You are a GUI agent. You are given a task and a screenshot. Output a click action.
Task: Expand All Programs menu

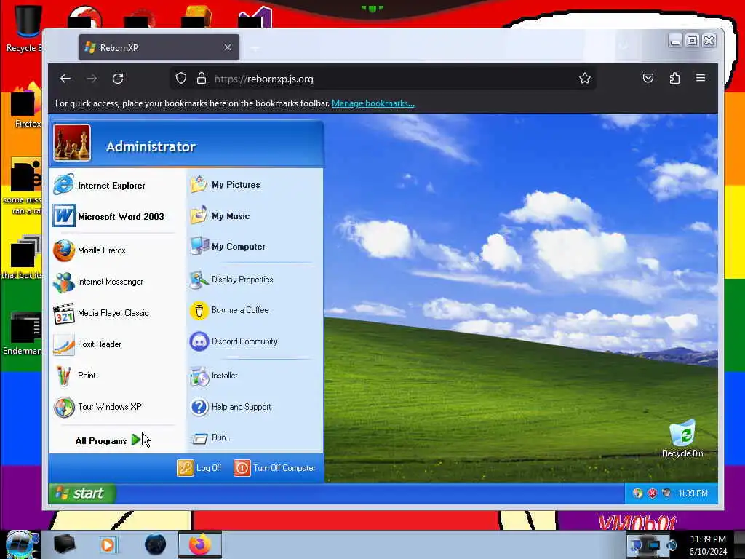coord(108,440)
